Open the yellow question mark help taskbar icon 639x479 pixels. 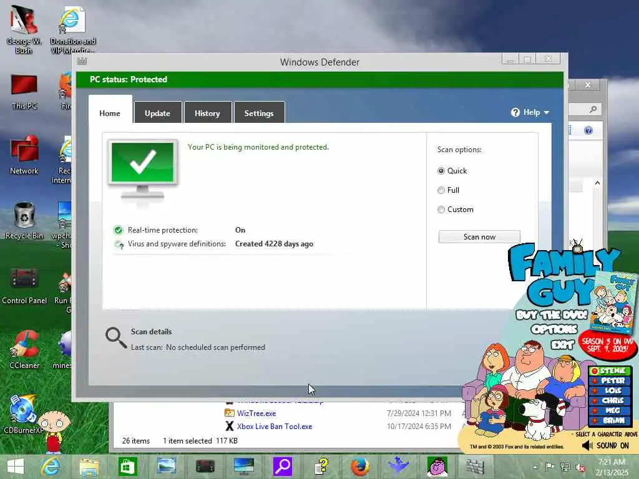tap(321, 467)
